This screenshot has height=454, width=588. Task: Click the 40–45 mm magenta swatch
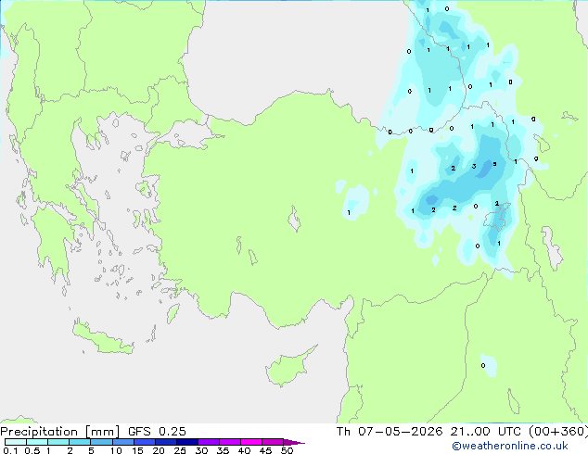pos(251,442)
